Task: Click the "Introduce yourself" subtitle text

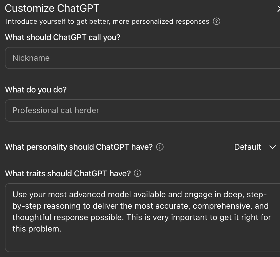Action: point(107,21)
